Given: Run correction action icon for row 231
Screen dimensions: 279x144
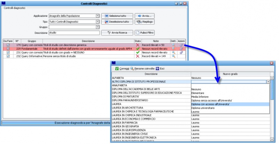Looking at the screenshot, I should point(181,53).
